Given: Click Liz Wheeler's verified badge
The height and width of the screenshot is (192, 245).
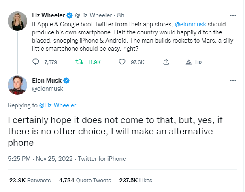Looking at the screenshot, I should click(x=70, y=16).
